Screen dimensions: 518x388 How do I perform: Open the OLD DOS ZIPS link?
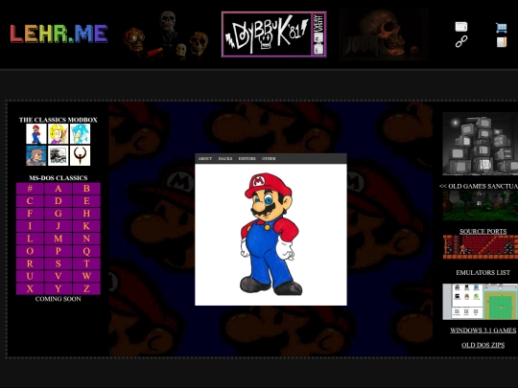click(483, 345)
